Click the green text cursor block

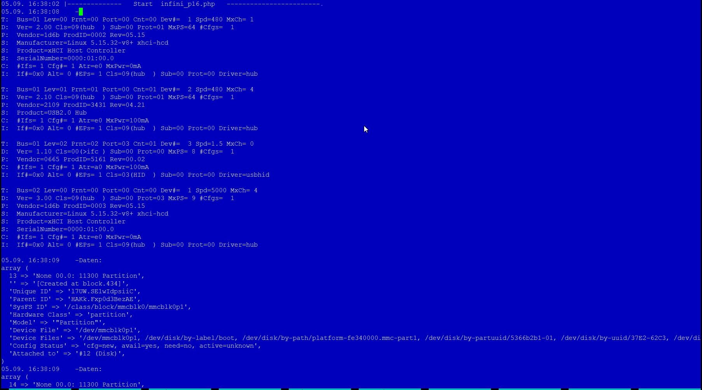pos(81,12)
